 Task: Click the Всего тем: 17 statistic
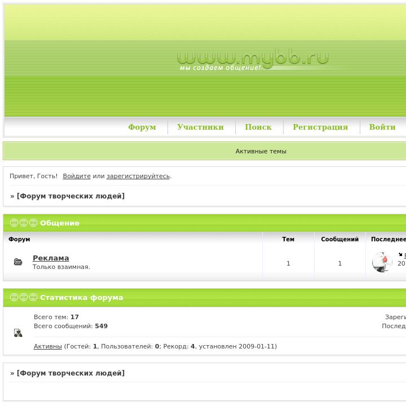click(56, 317)
